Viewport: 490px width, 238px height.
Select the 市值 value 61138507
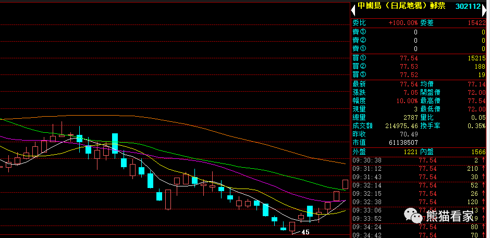click(404, 143)
